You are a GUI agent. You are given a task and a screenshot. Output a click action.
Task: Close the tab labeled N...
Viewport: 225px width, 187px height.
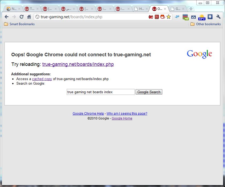(19, 9)
